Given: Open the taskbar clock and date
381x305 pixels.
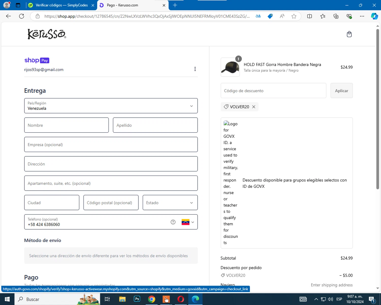Looking at the screenshot, I should coord(355,299).
